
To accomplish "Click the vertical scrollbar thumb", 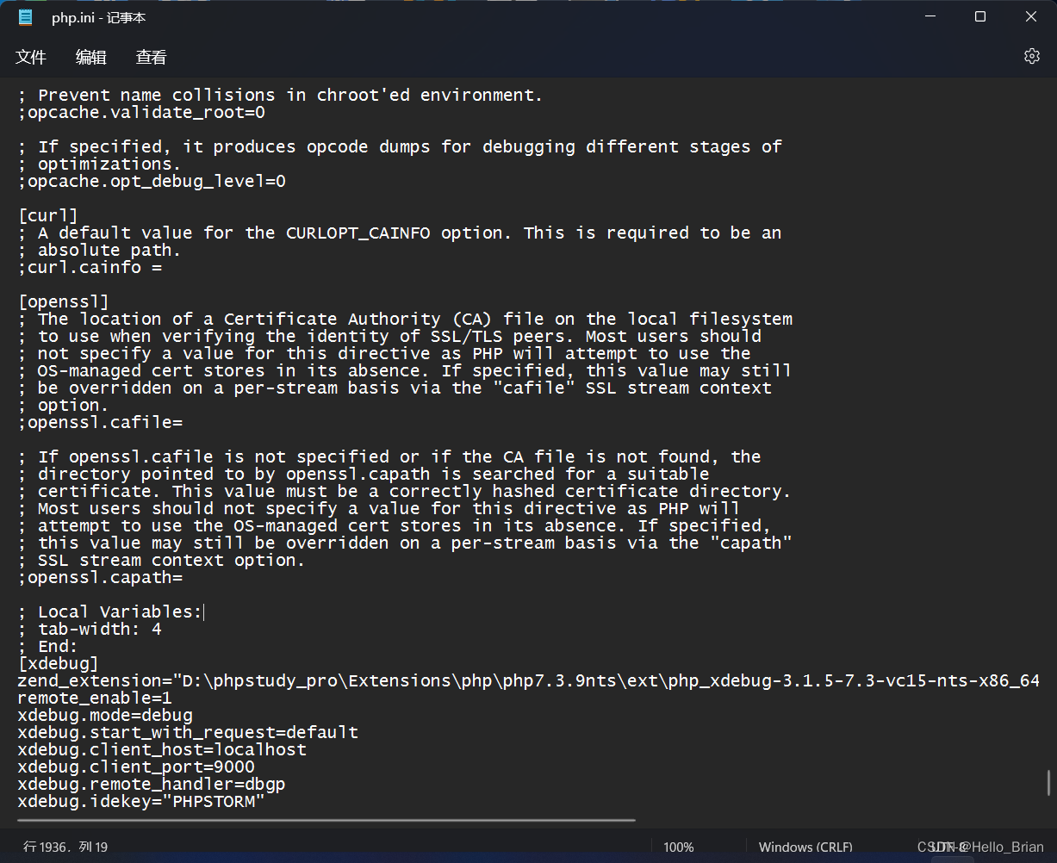I will click(x=1048, y=783).
